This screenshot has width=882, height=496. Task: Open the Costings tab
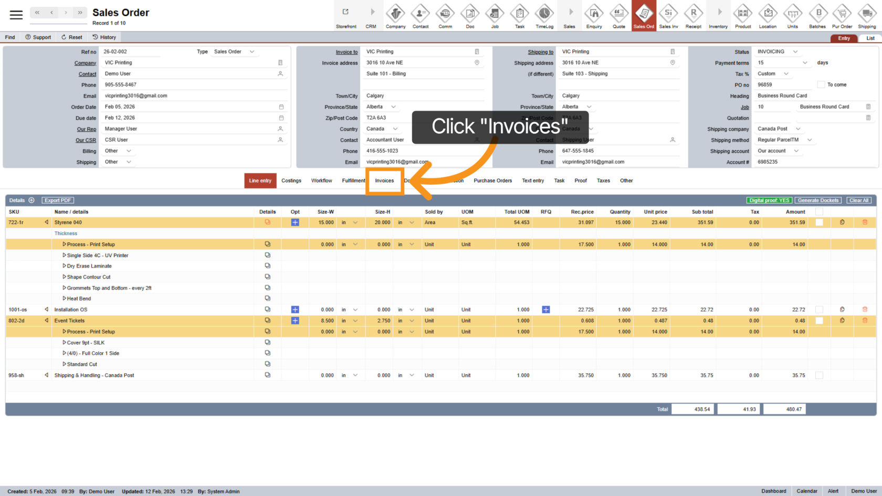pyautogui.click(x=291, y=181)
